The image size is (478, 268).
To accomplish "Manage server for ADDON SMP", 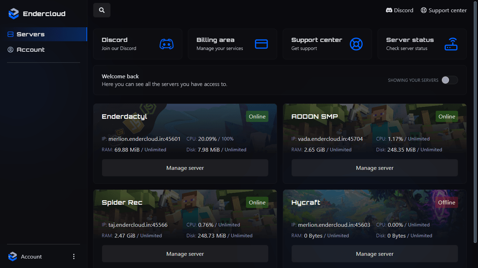I will coord(375,168).
